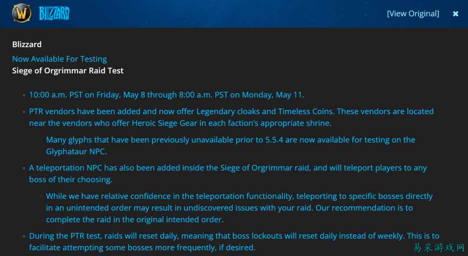Open the View Original link
This screenshot has width=468, height=256.
413,14
